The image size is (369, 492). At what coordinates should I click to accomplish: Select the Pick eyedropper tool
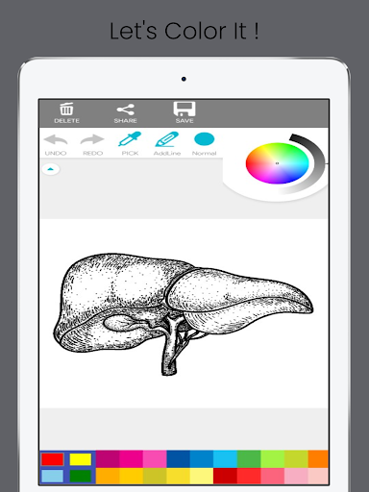tap(130, 144)
